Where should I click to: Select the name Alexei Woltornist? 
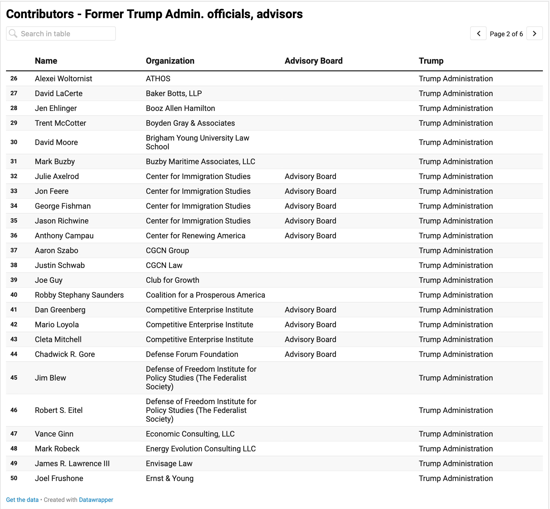64,79
